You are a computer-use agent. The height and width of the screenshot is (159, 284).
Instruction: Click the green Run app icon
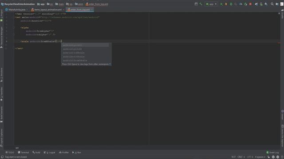click(x=221, y=4)
